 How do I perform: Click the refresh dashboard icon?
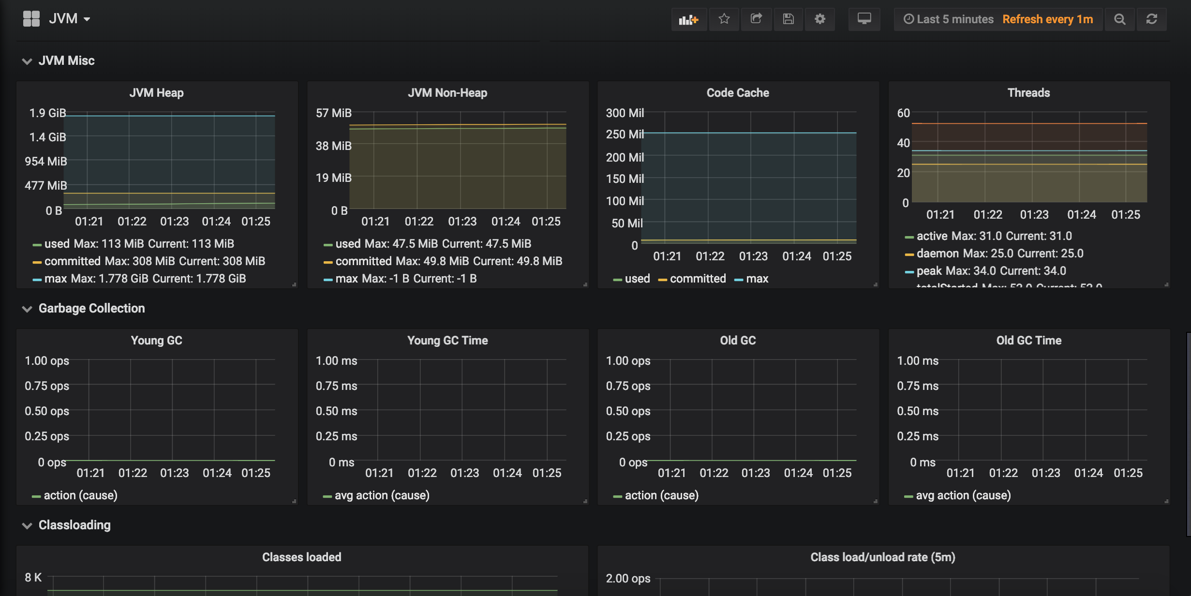[1152, 19]
